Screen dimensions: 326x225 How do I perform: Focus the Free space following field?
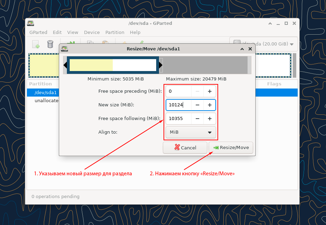[179, 119]
